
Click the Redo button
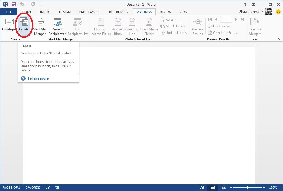[x=33, y=4]
